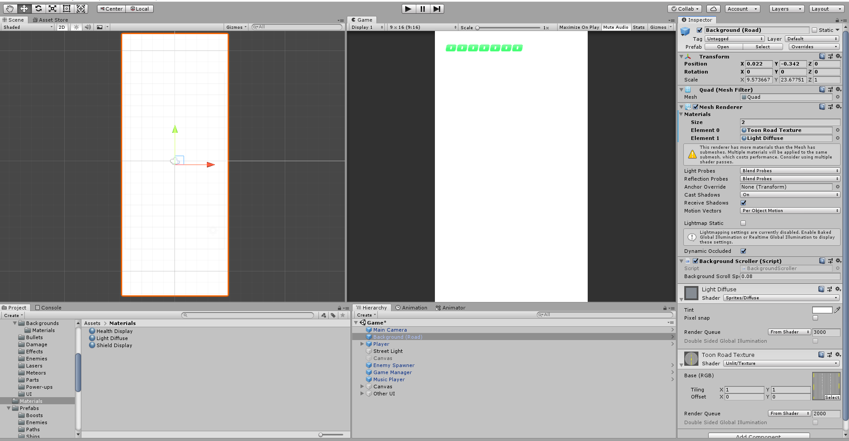Toggle the Static checkbox
849x441 pixels.
[x=814, y=30]
